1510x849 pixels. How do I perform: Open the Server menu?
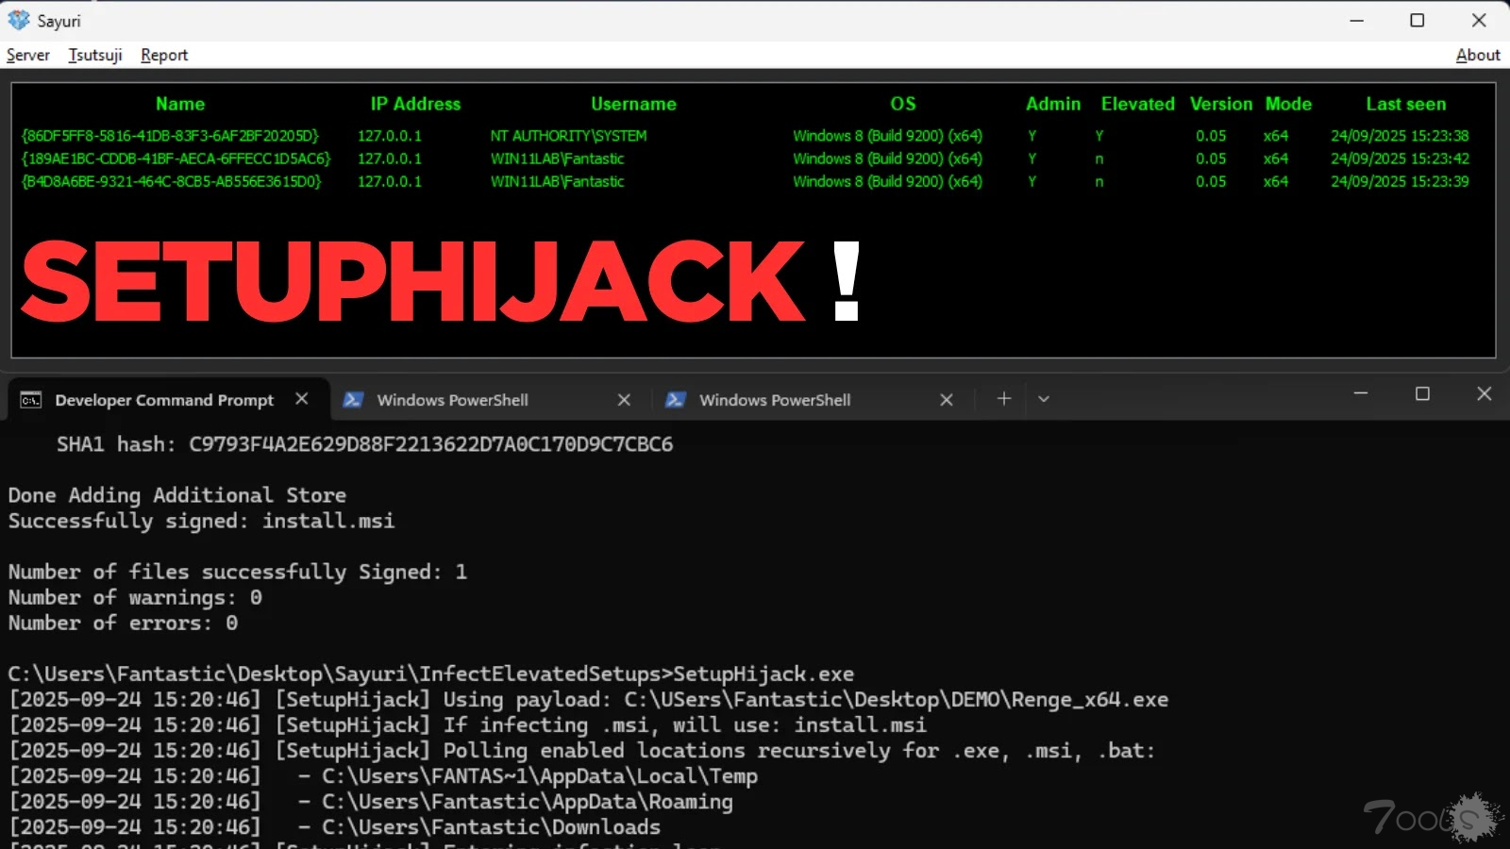coord(28,55)
